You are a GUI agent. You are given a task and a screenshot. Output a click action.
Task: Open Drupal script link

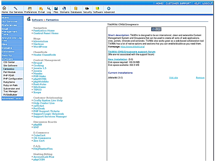pyautogui.click(x=38, y=63)
